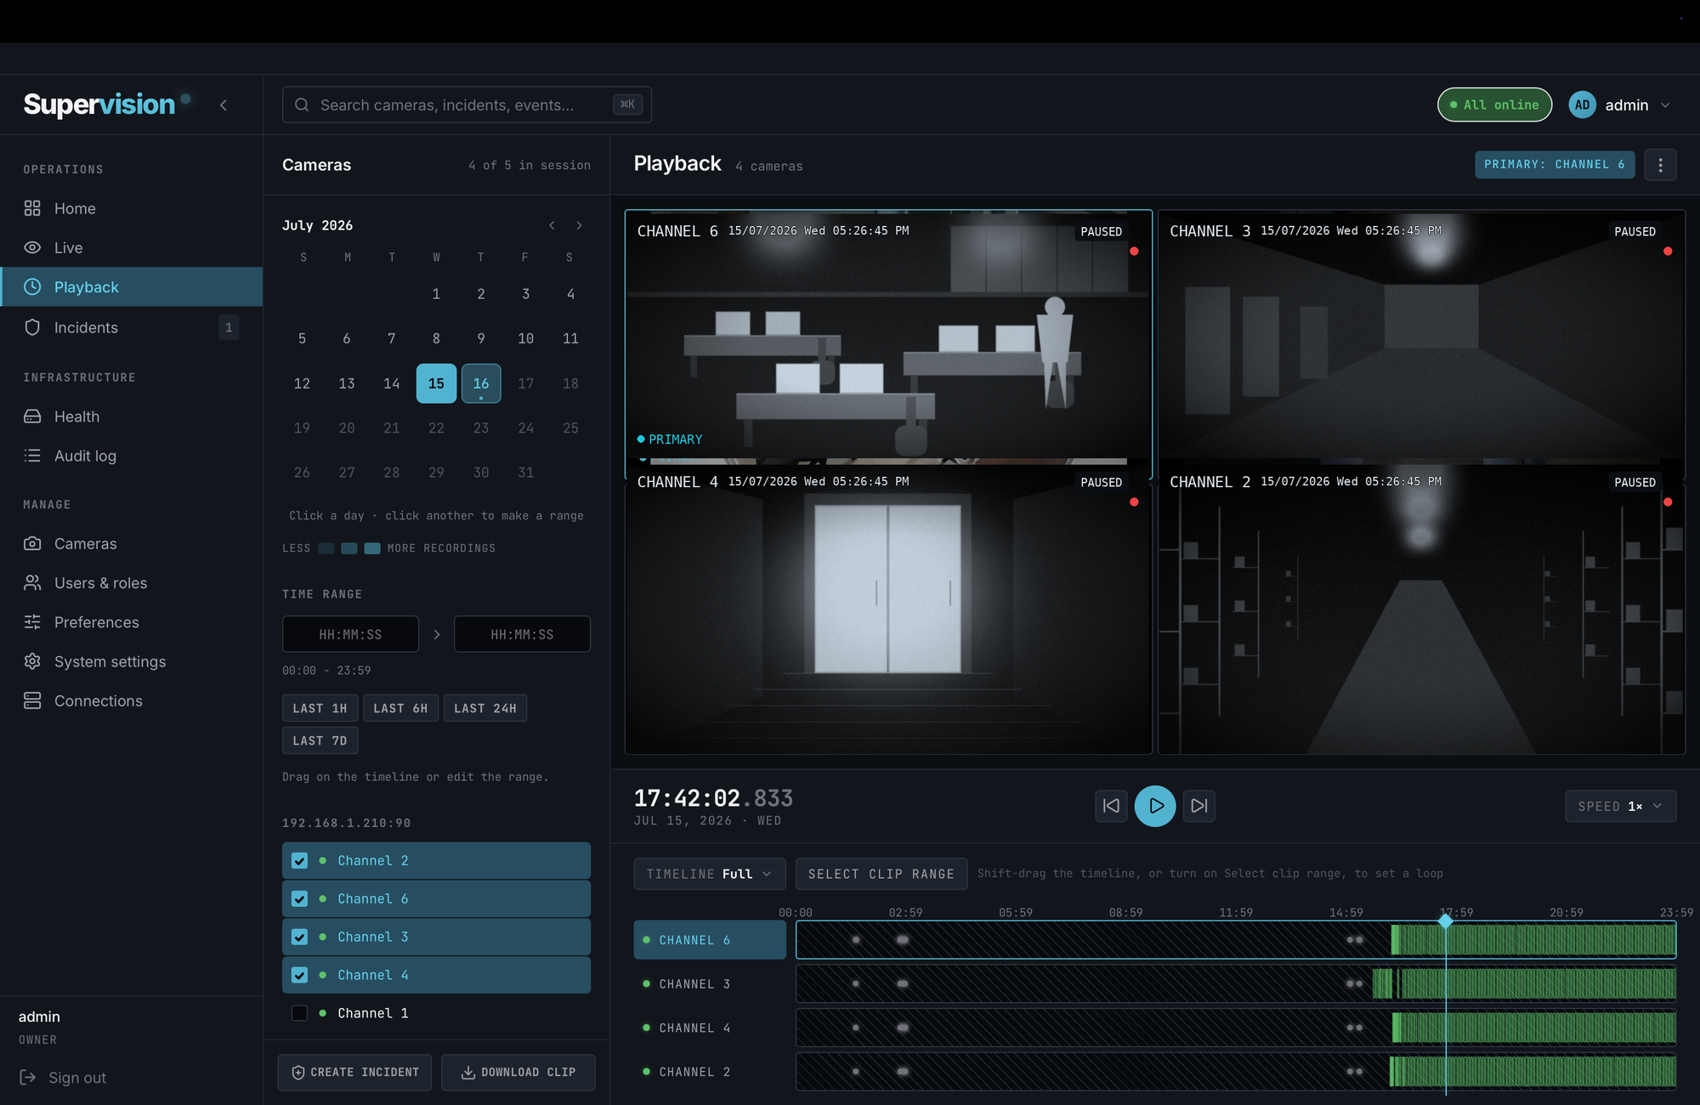Click the search magnifier icon
The image size is (1700, 1105).
(x=302, y=105)
